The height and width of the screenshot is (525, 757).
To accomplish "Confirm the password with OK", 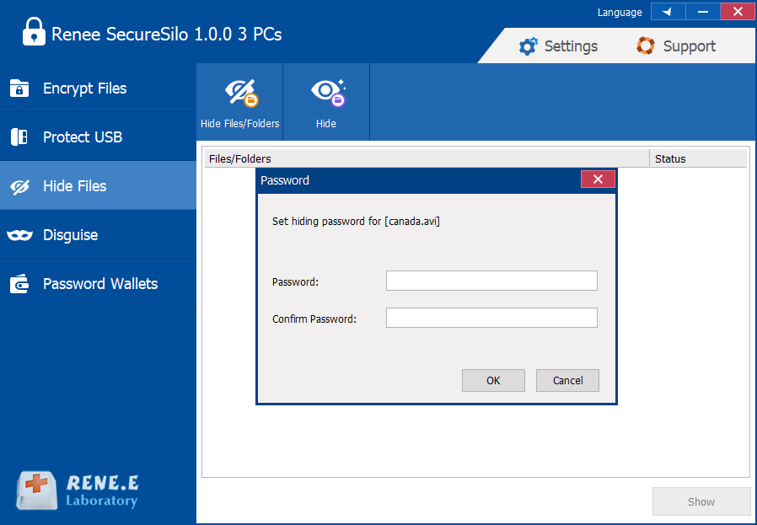I will [493, 380].
